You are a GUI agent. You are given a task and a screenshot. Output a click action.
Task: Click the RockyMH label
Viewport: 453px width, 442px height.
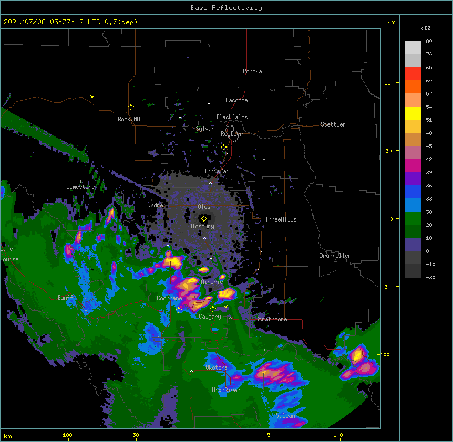click(129, 119)
